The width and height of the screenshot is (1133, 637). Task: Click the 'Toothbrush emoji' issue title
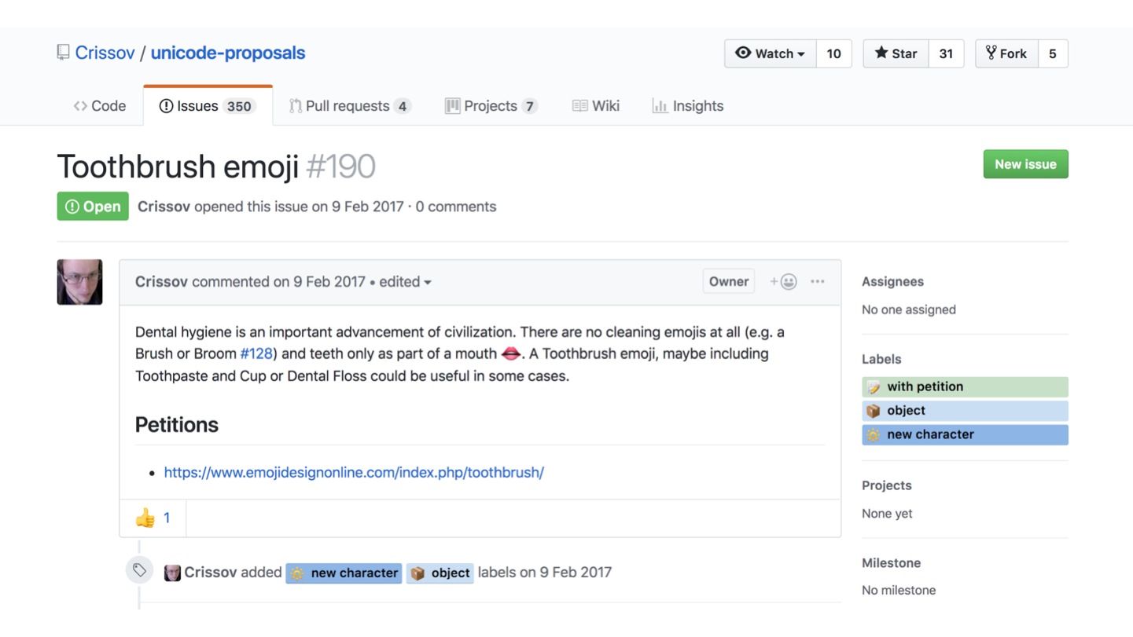[x=178, y=167]
